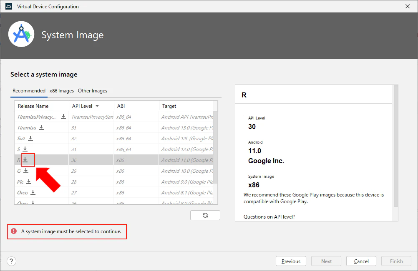
Task: Click the Finish button
Action: point(396,261)
